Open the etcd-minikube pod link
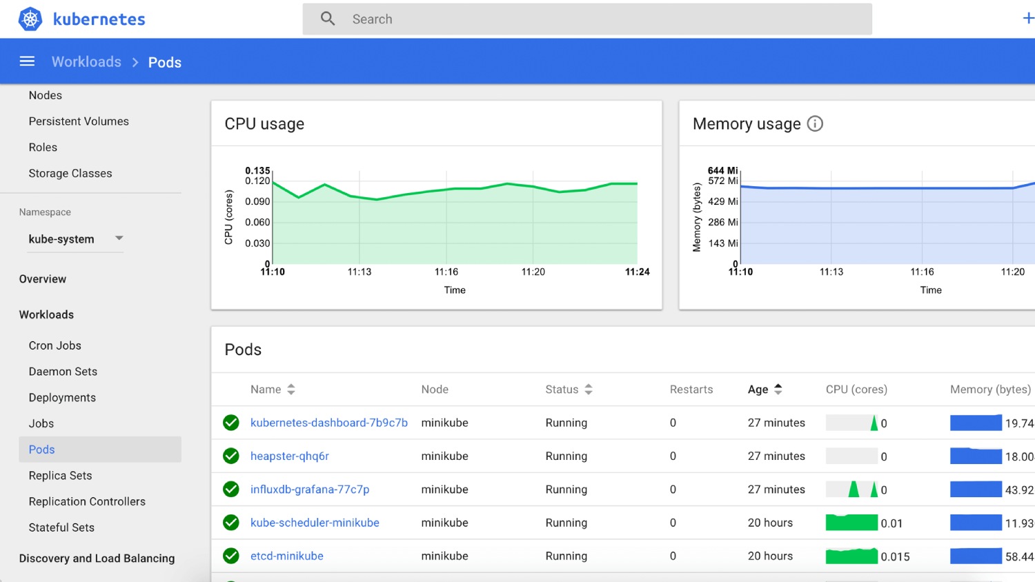The width and height of the screenshot is (1035, 582). coord(287,556)
